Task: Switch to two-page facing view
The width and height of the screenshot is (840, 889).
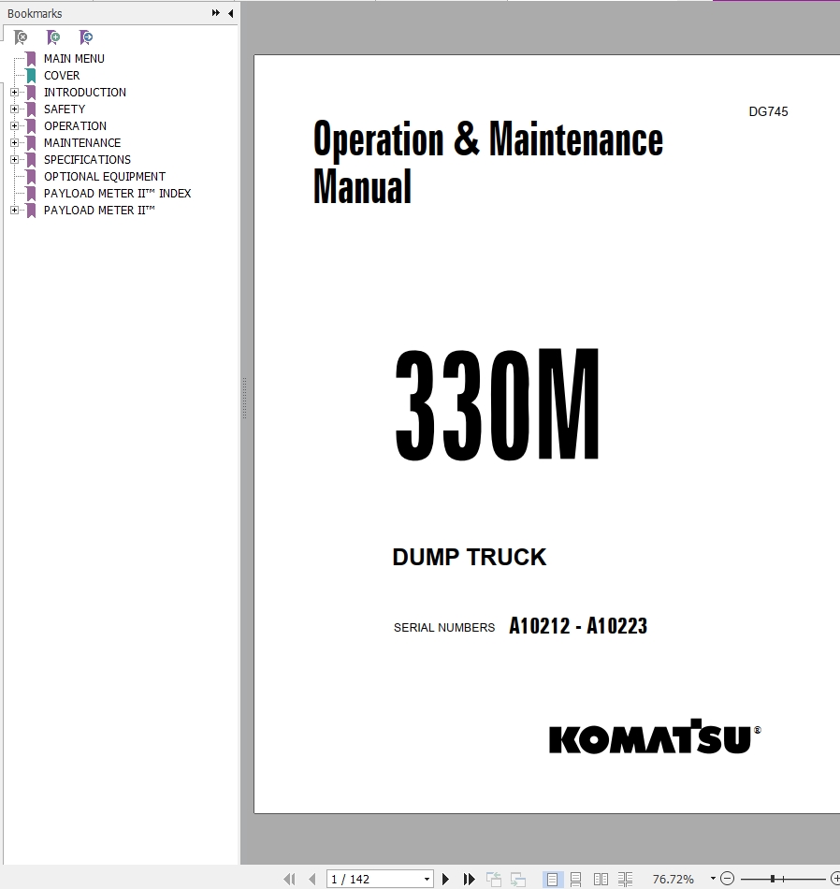Action: (601, 879)
